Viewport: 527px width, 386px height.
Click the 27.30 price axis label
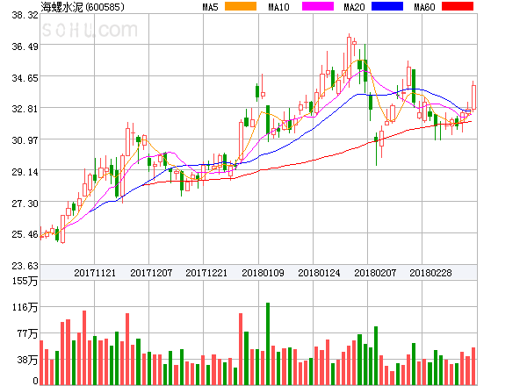click(x=25, y=204)
